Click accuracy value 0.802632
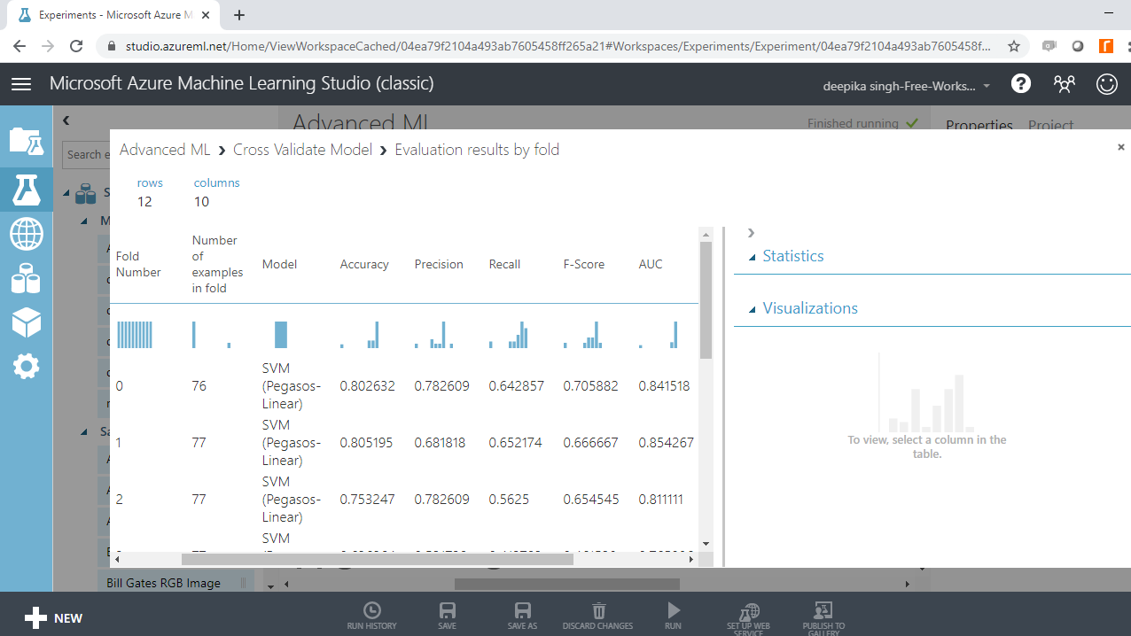1131x636 pixels. coord(367,386)
